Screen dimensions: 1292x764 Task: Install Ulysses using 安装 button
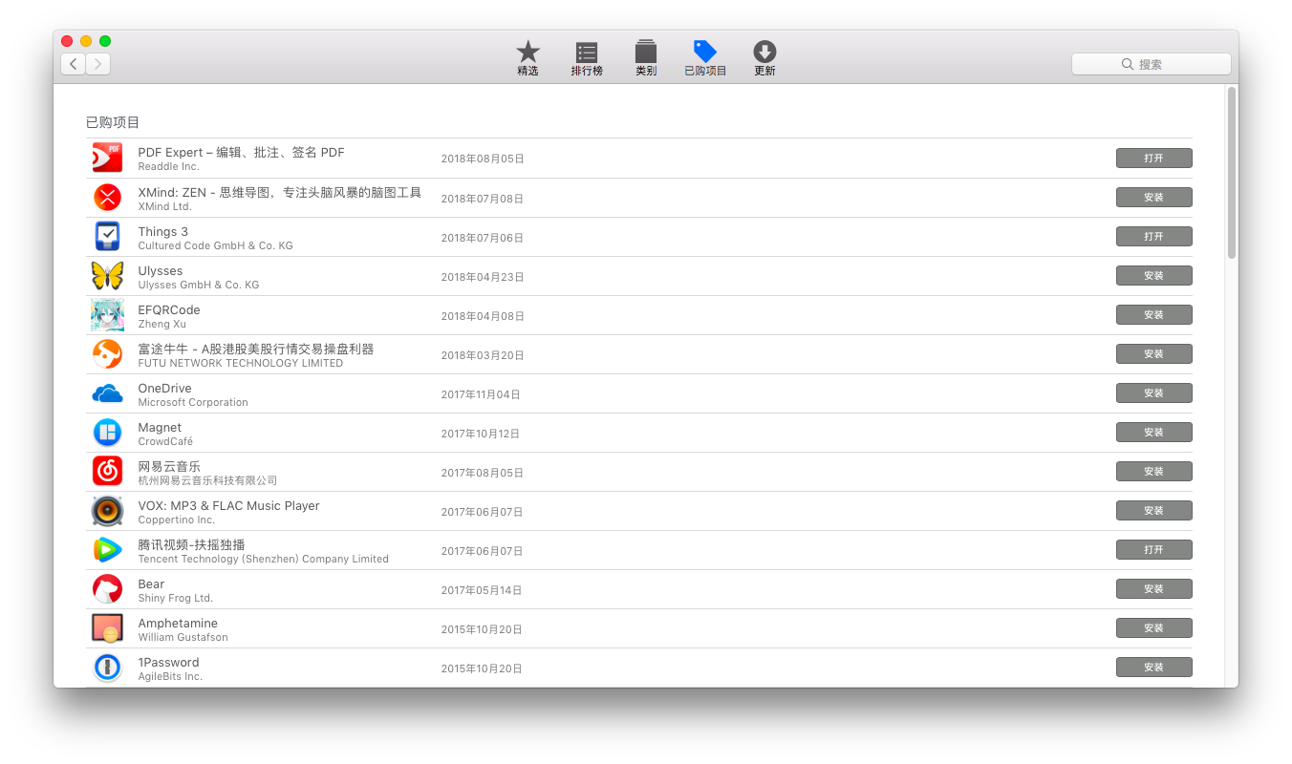[1153, 276]
